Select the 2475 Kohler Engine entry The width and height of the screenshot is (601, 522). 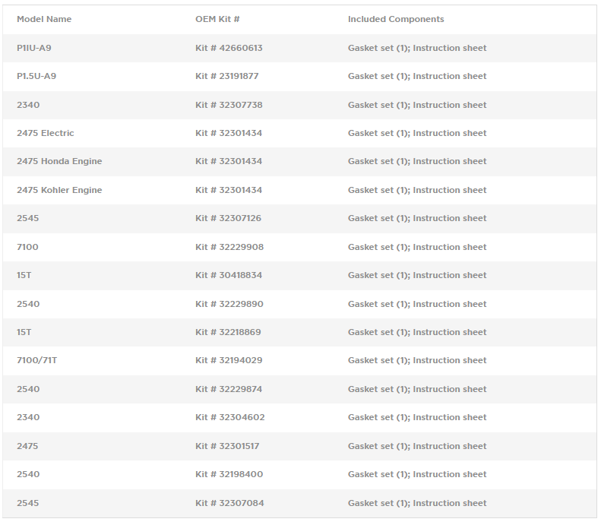59,190
